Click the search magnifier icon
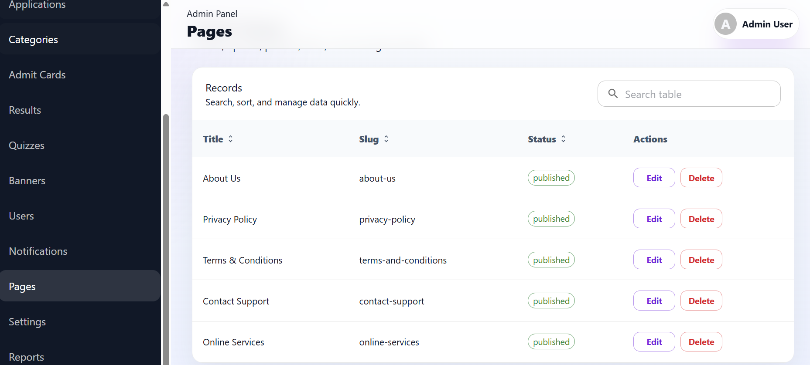This screenshot has width=810, height=365. click(x=613, y=94)
